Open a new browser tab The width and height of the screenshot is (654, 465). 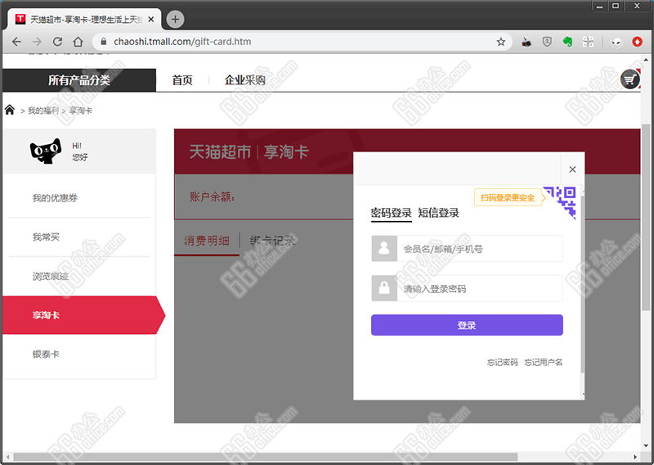click(175, 19)
